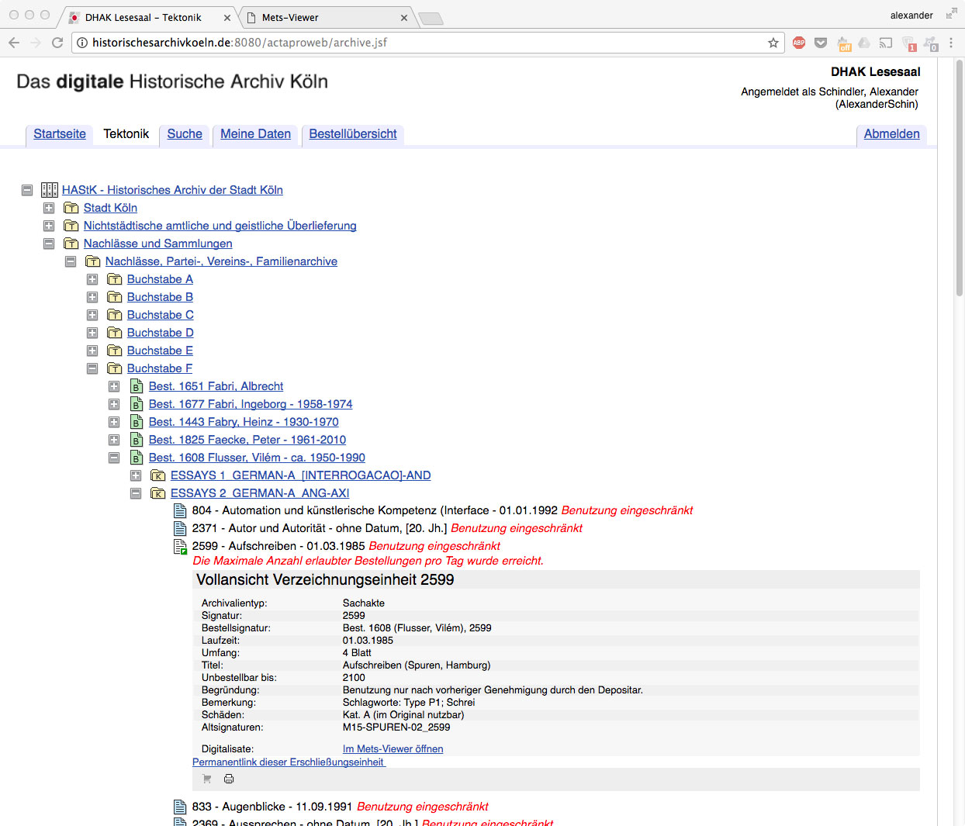The image size is (965, 826).
Task: Click the green B icon beside Best. 1651
Action: [x=137, y=386]
